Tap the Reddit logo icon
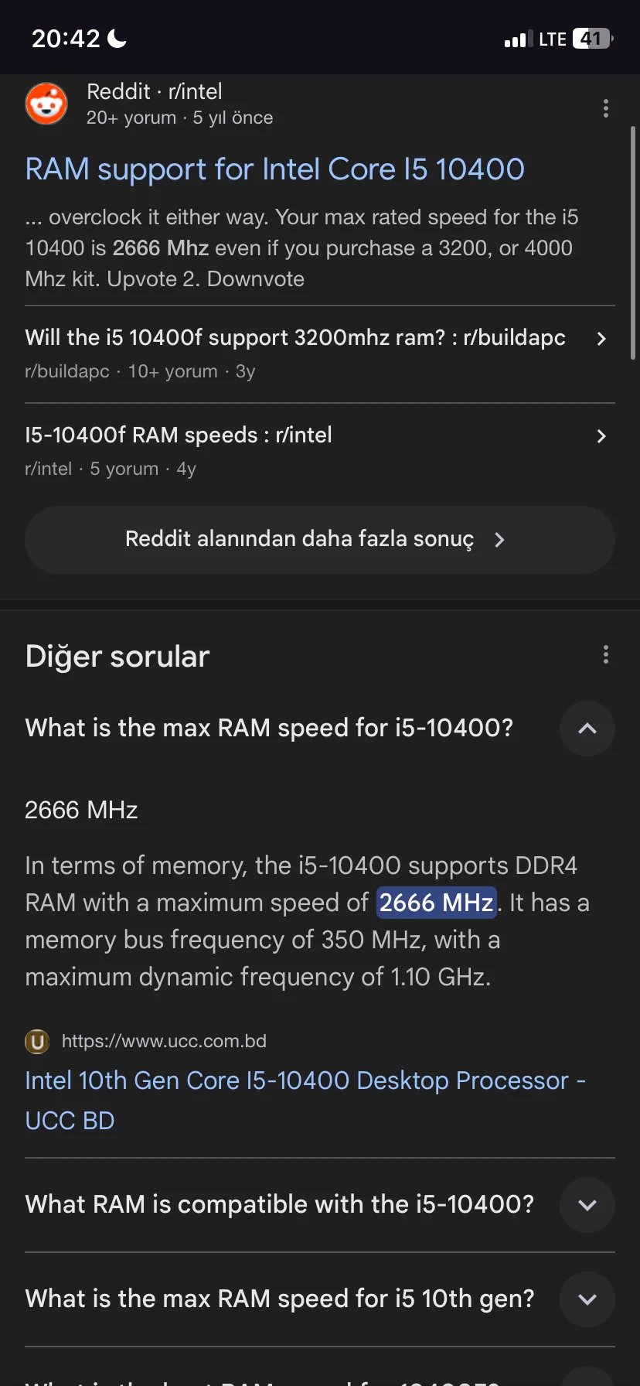The image size is (640, 1386). [x=46, y=104]
